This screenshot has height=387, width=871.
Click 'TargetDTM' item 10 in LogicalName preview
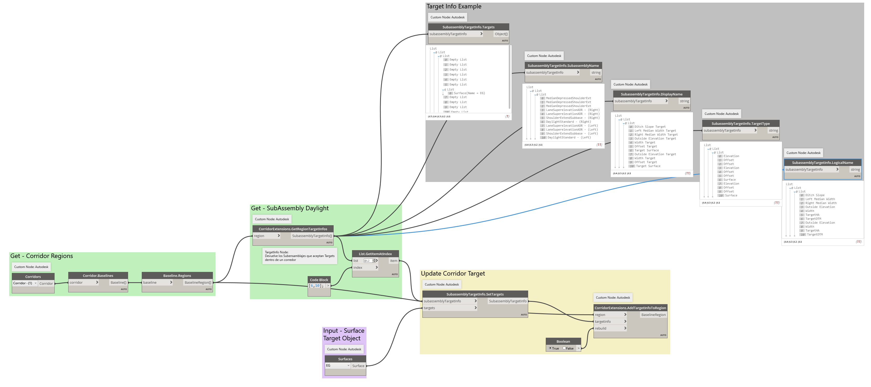click(x=815, y=234)
